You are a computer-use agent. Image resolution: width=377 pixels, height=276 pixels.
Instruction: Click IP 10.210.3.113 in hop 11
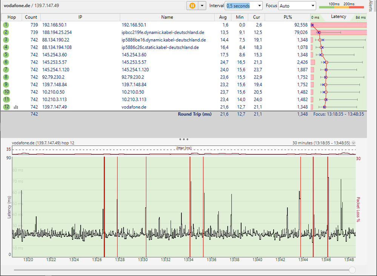(54, 99)
